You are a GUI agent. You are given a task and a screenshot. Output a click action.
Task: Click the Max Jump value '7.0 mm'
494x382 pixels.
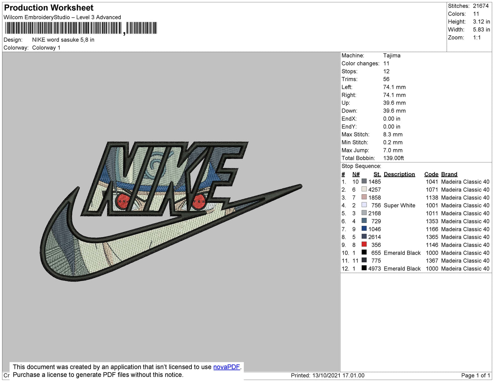point(393,150)
